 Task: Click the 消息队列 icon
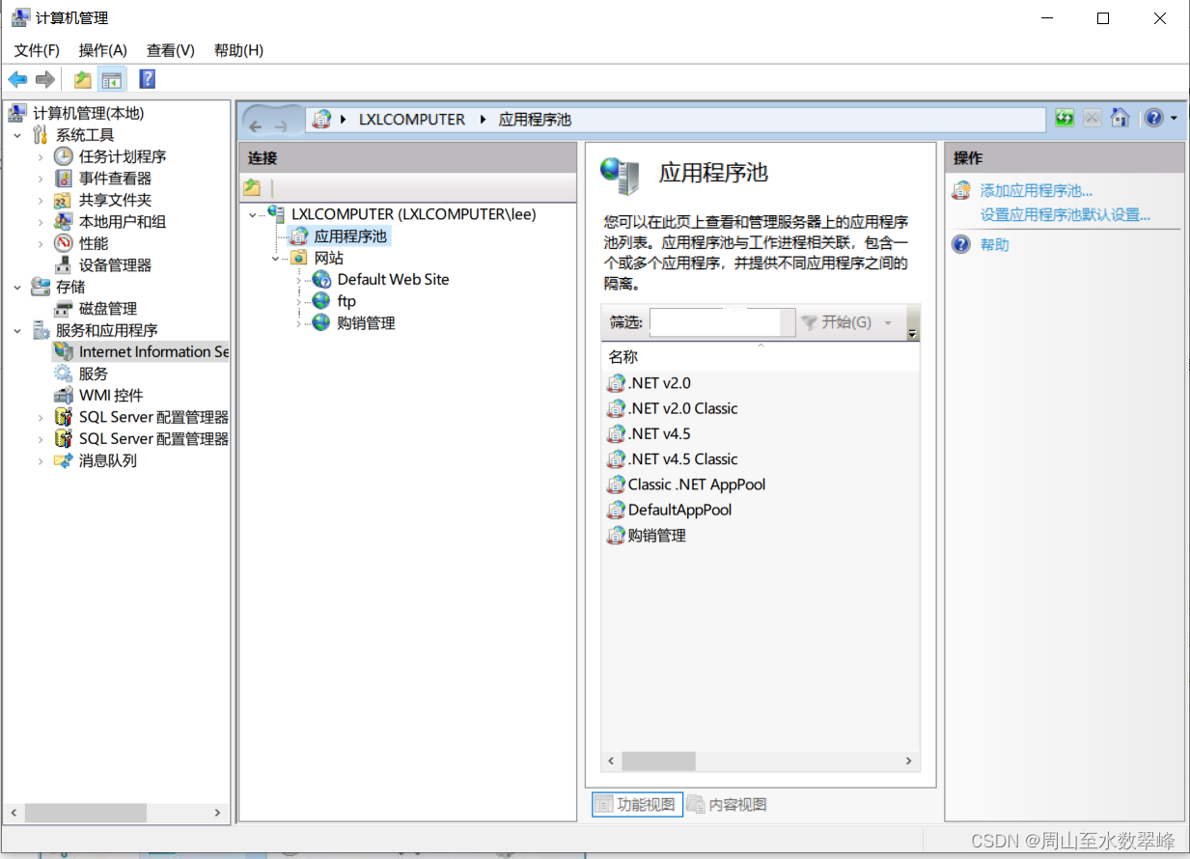coord(64,461)
